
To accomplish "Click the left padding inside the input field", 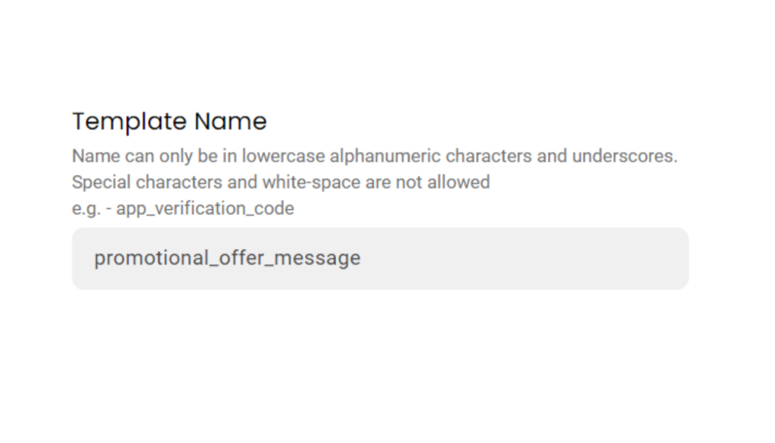I will pos(82,258).
